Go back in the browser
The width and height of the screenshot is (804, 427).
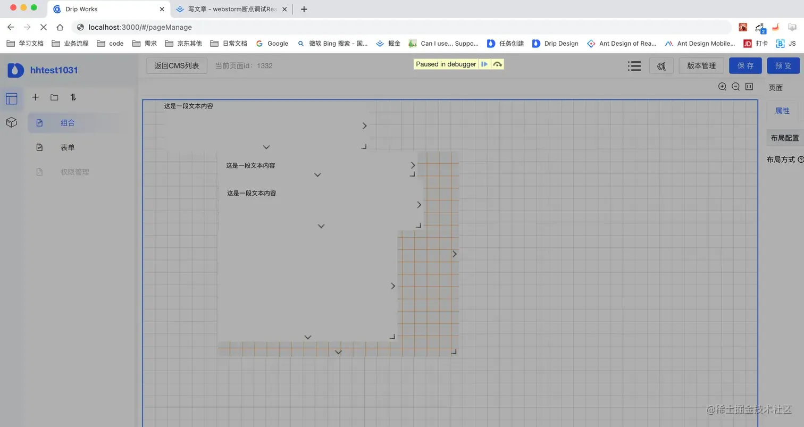pos(11,27)
